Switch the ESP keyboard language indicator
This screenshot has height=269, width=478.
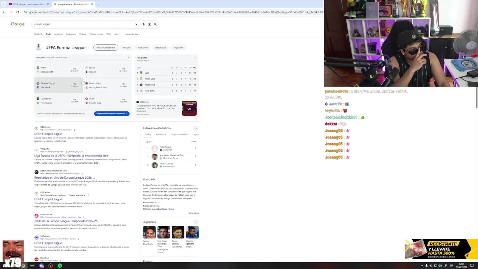[x=451, y=266]
